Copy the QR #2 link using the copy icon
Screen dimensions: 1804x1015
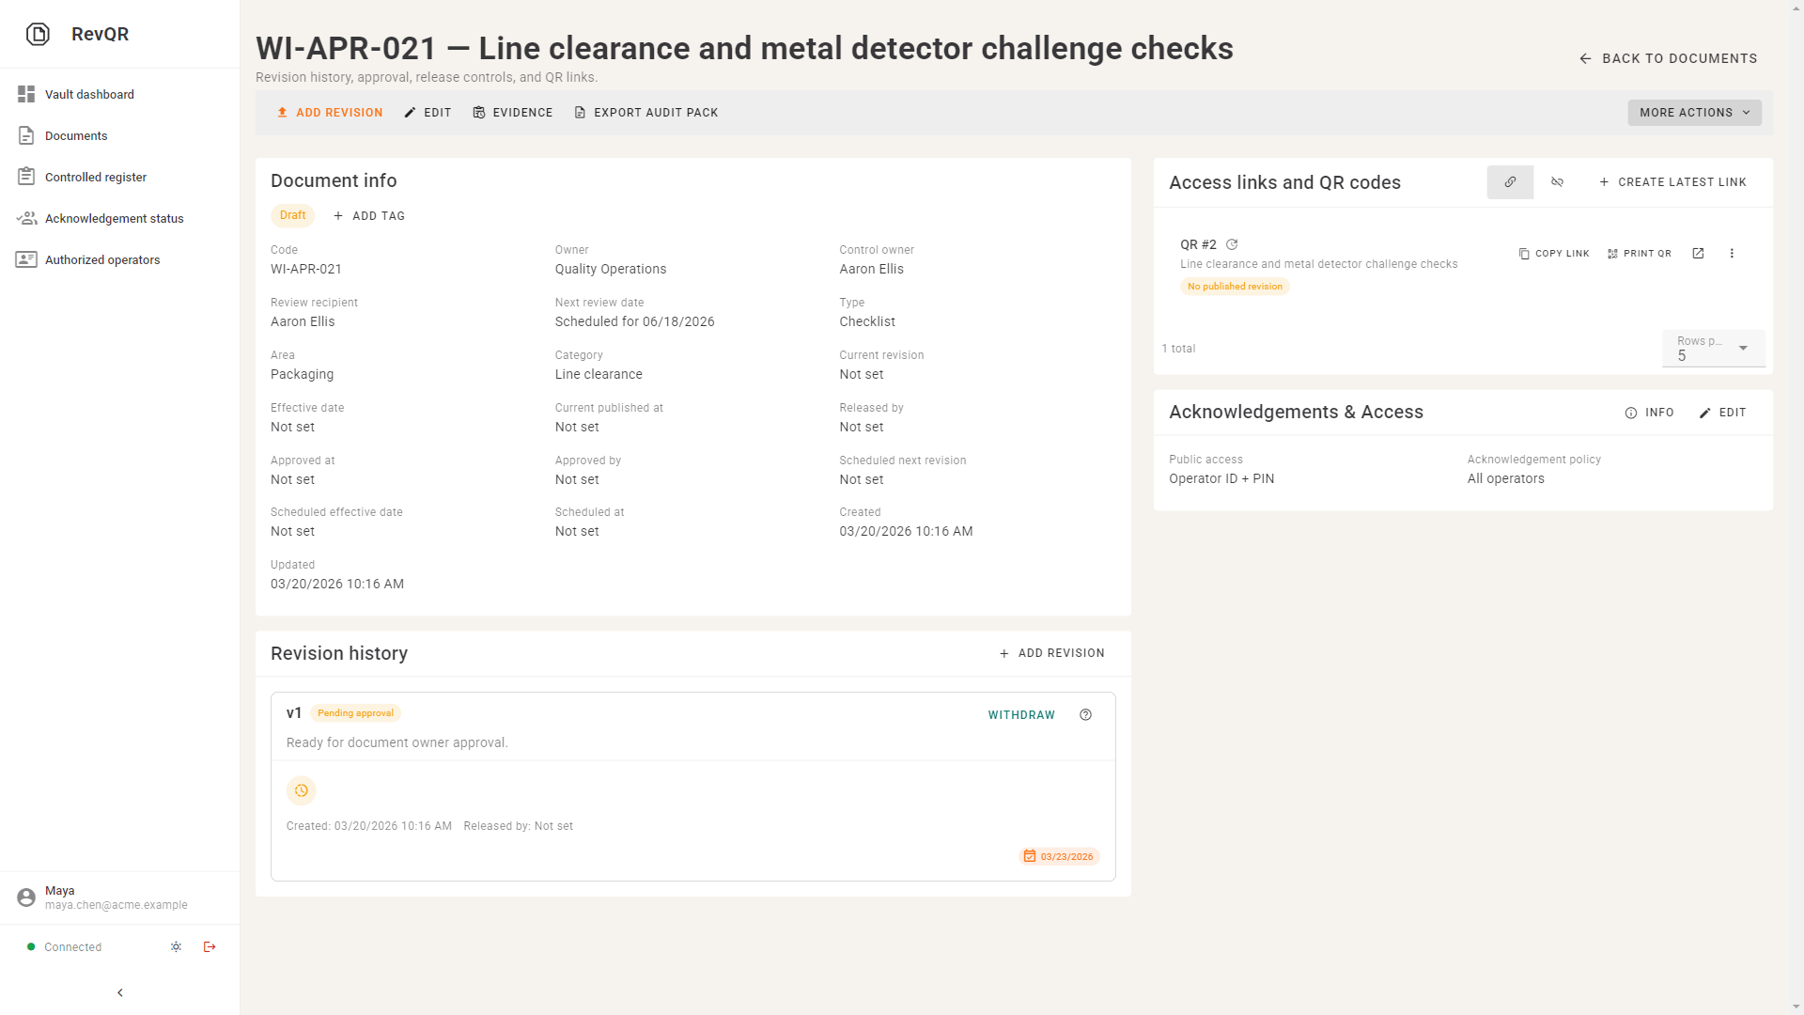pos(1523,253)
